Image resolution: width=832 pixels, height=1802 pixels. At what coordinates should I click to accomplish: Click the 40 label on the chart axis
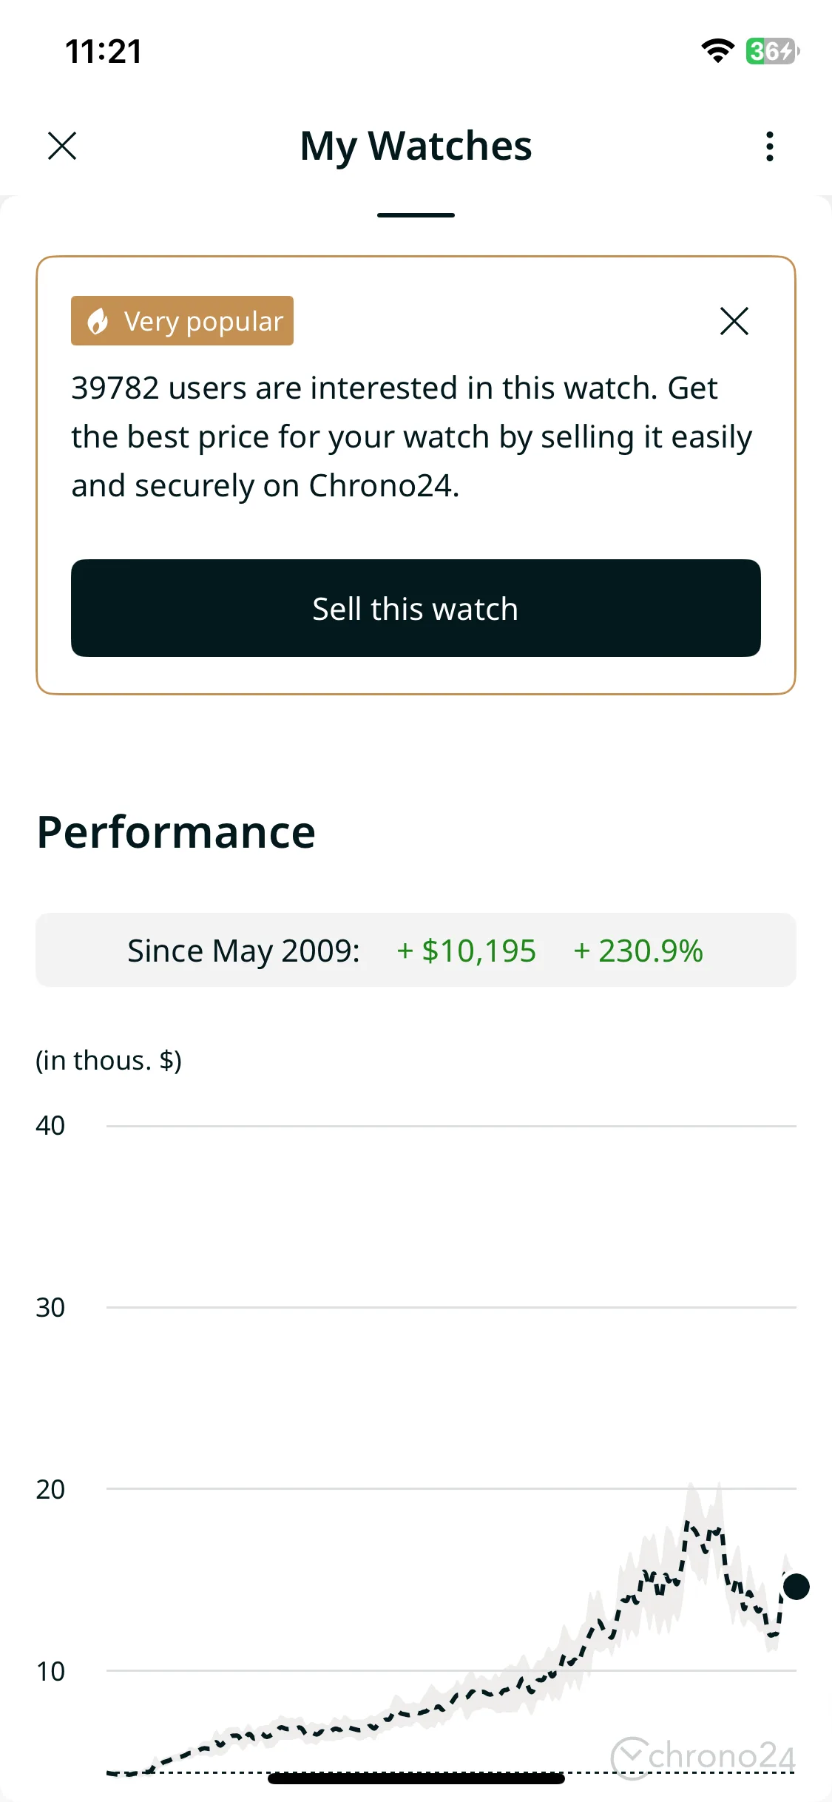point(50,1126)
